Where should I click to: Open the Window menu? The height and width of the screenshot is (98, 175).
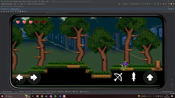pos(43,1)
